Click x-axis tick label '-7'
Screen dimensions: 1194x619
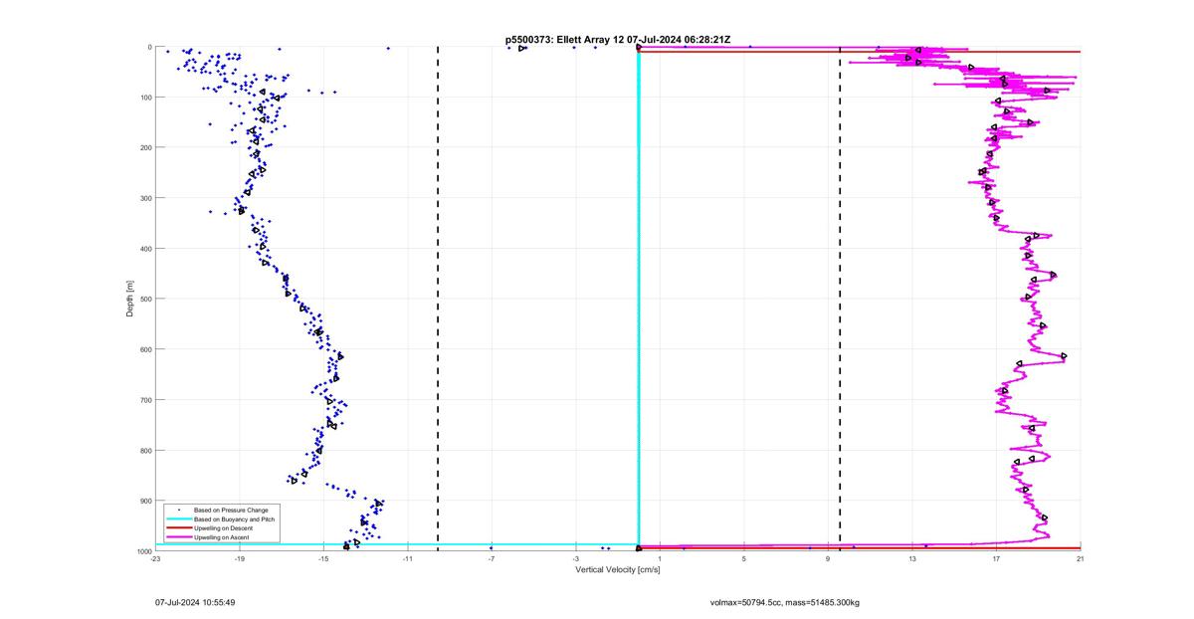[492, 559]
